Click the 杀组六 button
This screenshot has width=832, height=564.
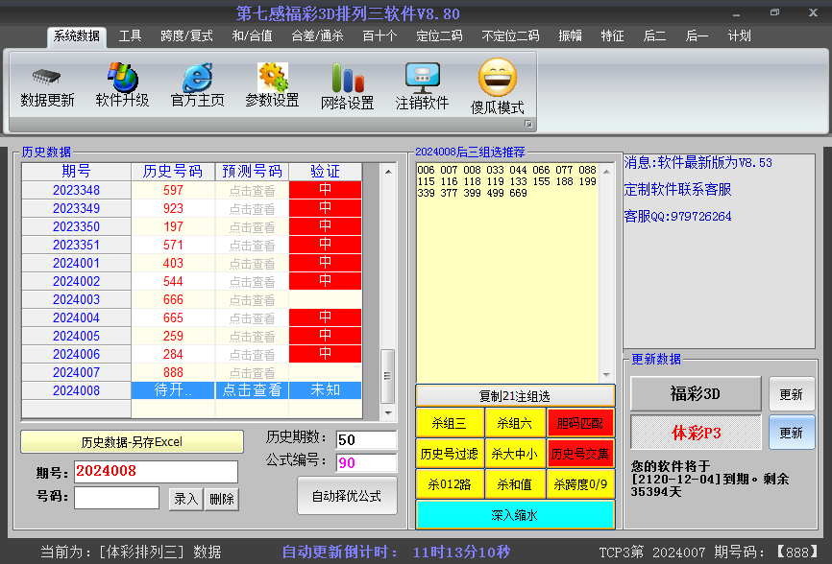click(515, 423)
